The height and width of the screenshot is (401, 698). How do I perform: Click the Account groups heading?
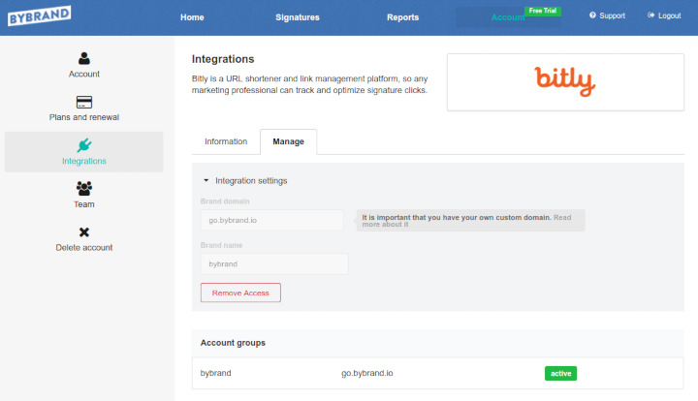[x=233, y=343]
